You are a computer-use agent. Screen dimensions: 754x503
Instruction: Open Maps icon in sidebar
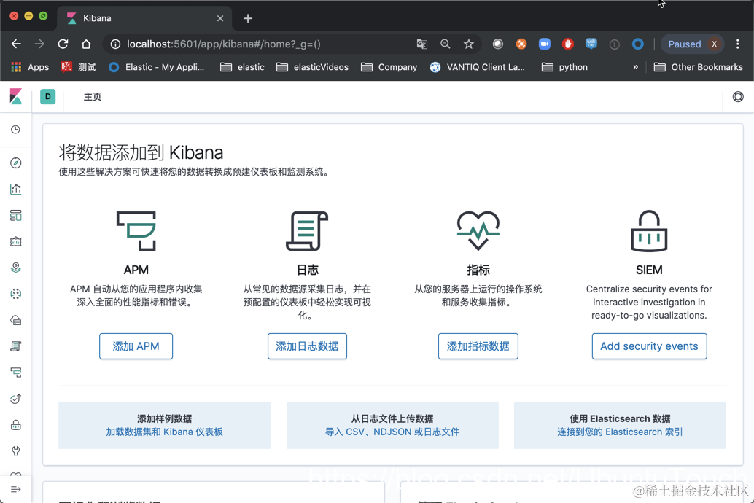(16, 268)
